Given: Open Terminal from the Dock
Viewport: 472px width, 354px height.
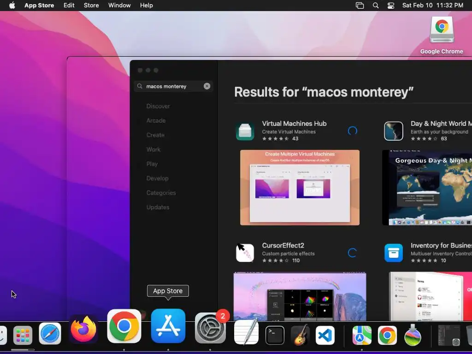Looking at the screenshot, I should (x=275, y=335).
